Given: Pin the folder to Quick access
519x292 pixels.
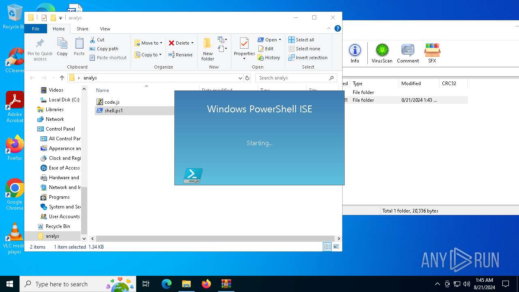Looking at the screenshot, I should (x=40, y=49).
